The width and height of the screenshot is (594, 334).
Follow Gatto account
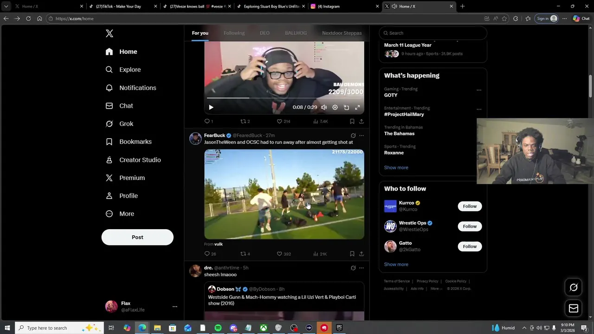[470, 246]
